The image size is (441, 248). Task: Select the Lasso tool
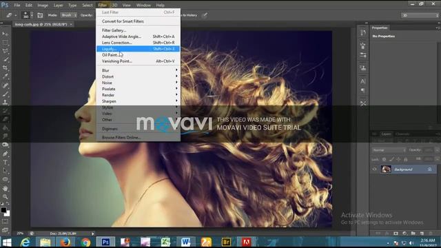(6, 51)
